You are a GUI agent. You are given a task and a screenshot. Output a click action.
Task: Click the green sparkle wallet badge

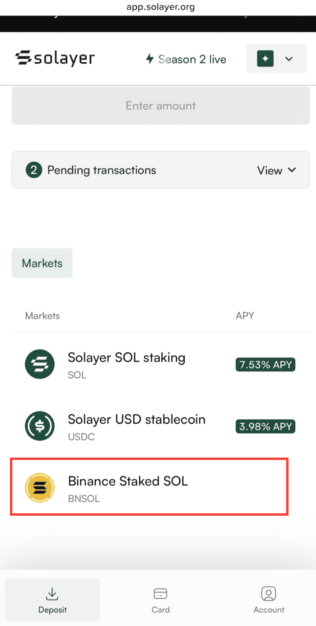click(x=265, y=58)
